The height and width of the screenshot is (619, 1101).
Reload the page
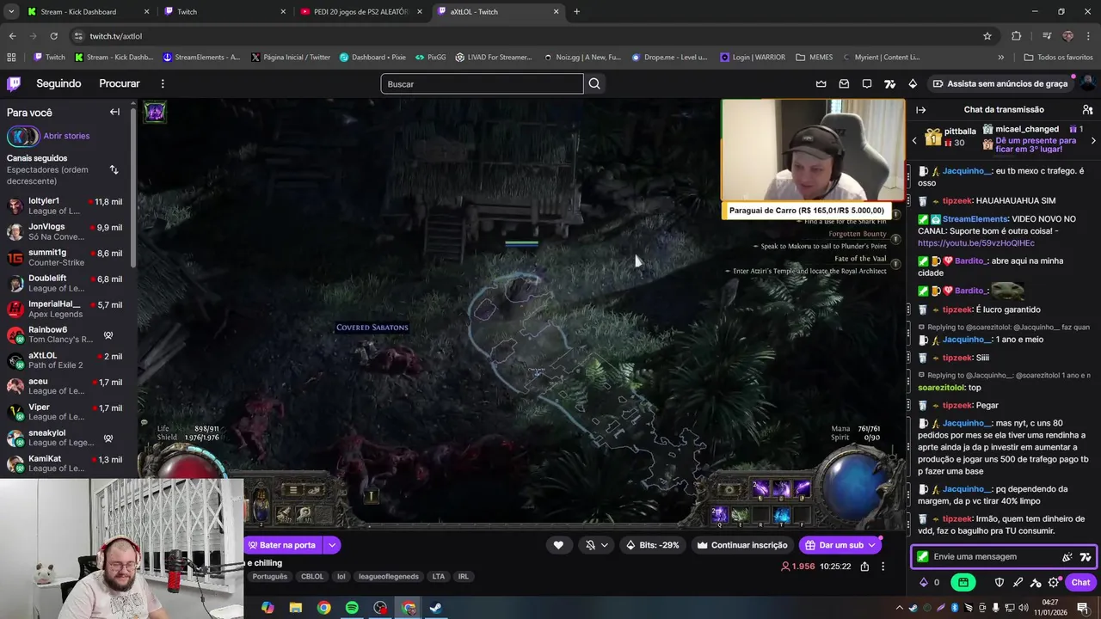pos(53,36)
